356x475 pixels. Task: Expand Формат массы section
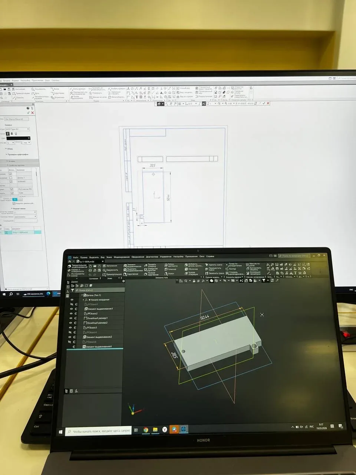[18, 209]
